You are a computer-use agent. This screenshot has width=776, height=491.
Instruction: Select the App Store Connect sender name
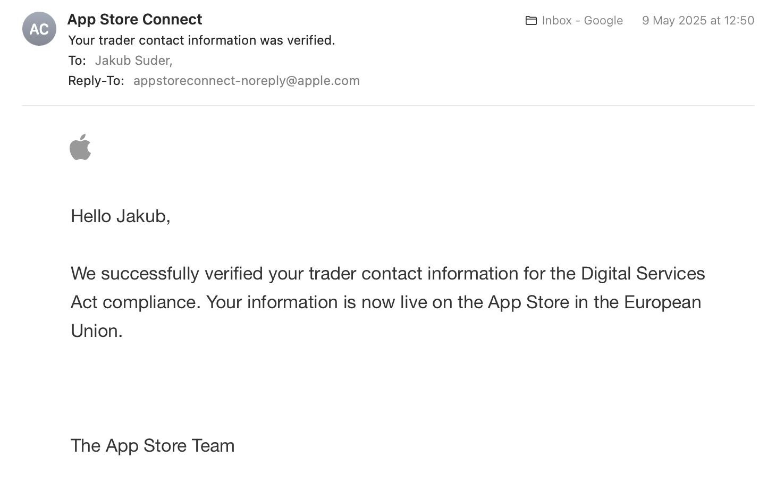tap(134, 20)
